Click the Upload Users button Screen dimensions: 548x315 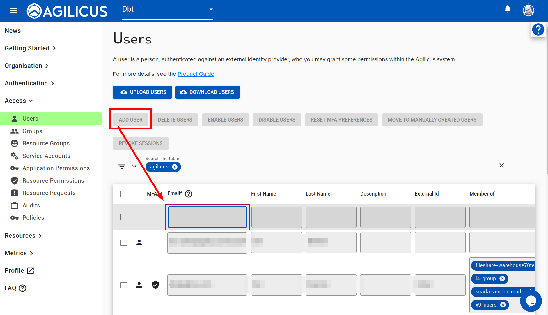tap(142, 92)
